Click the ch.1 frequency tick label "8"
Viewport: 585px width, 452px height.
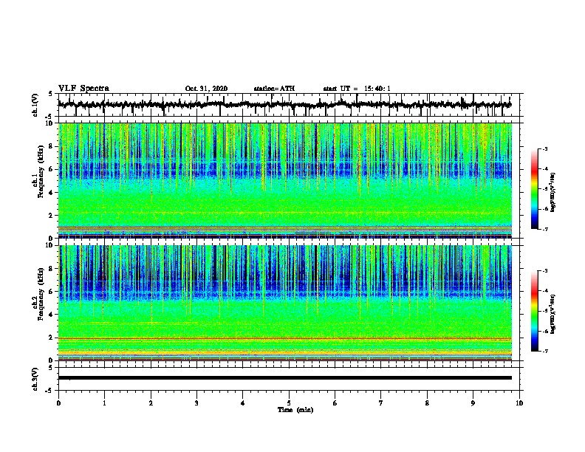click(x=52, y=146)
